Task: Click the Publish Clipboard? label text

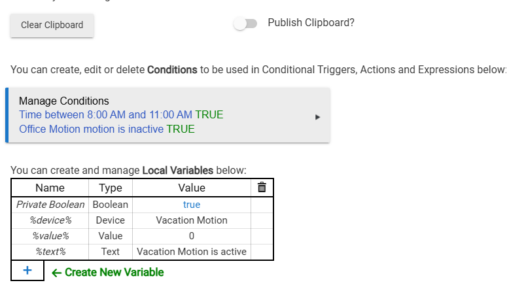Action: click(x=311, y=23)
